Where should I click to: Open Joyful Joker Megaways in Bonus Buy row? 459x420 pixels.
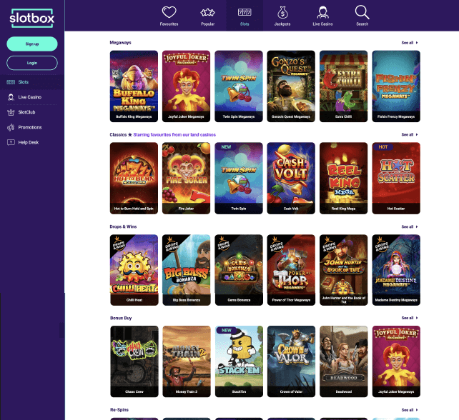[x=396, y=361]
